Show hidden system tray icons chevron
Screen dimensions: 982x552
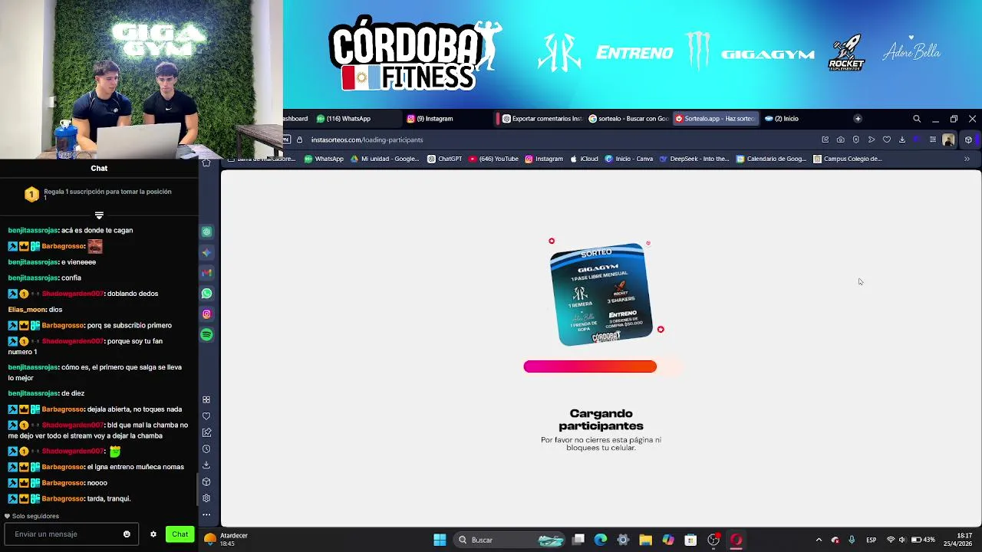pos(819,540)
